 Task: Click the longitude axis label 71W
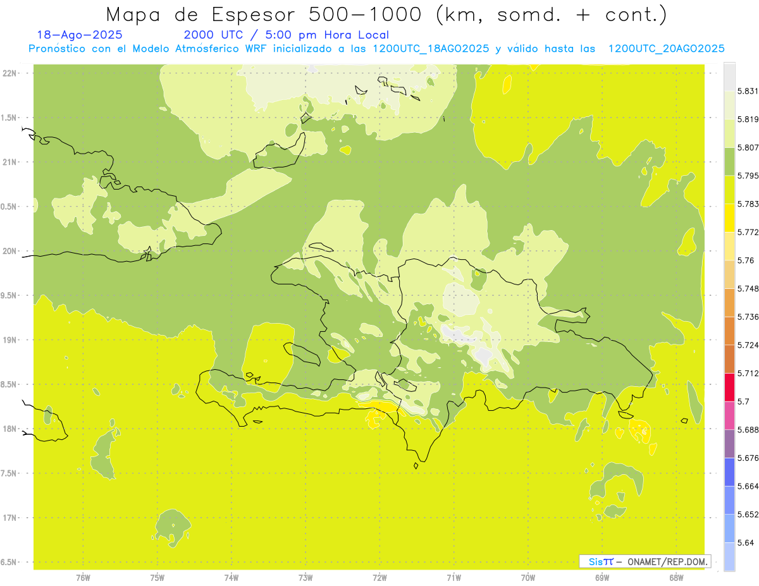click(454, 578)
